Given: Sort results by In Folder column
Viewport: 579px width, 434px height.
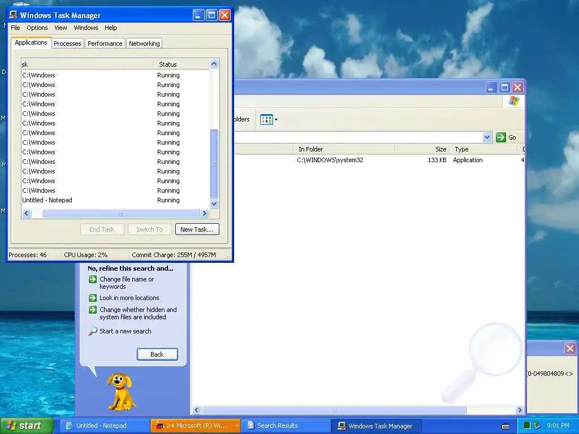Looking at the screenshot, I should pos(344,149).
